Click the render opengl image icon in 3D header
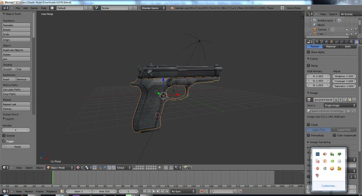The height and width of the screenshot is (196, 362). click(x=185, y=168)
